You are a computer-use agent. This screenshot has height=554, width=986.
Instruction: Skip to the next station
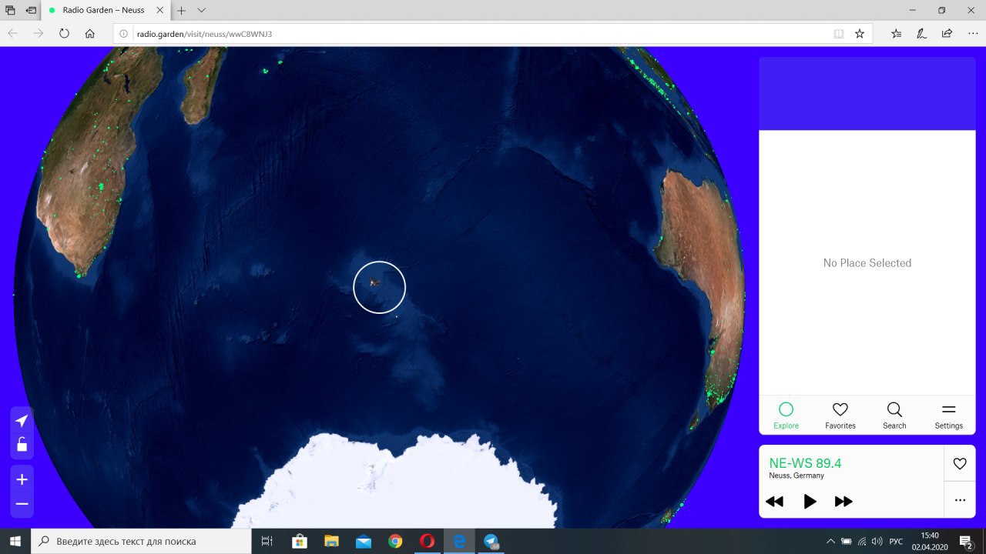tap(843, 502)
